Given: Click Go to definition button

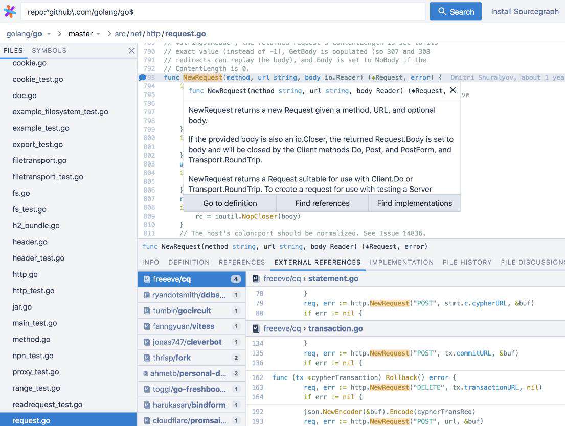Looking at the screenshot, I should tap(230, 203).
